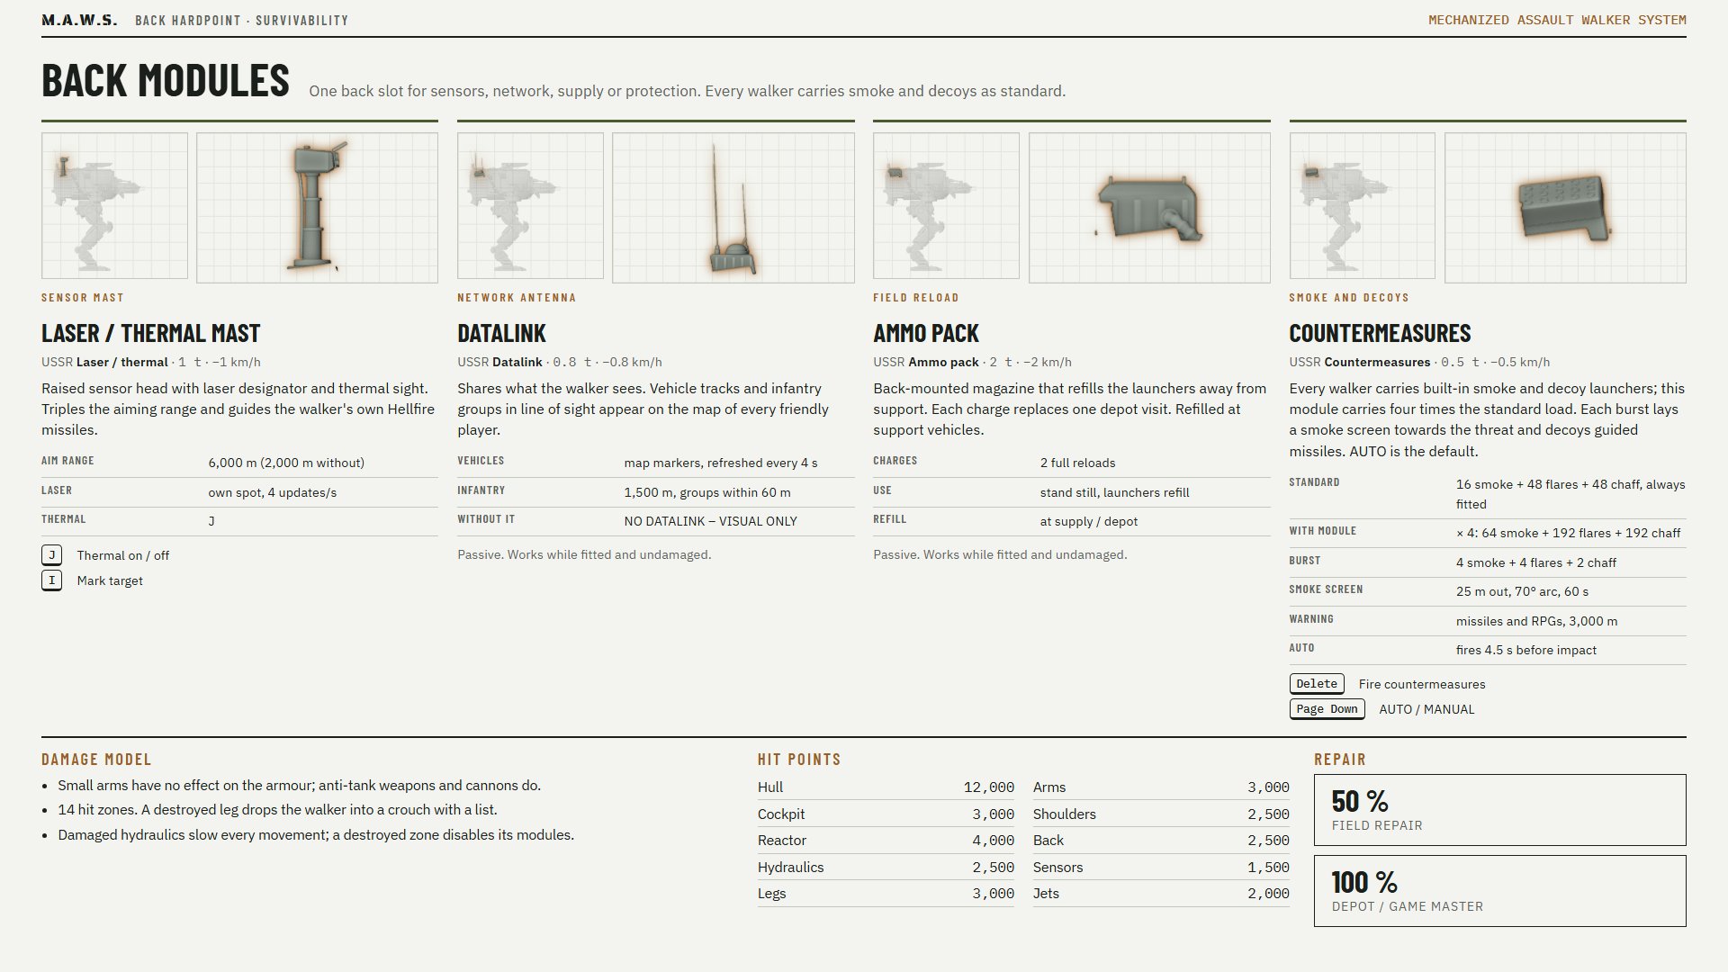Click the Burst value '4 smoke + 4 flares + 2 chaff'
The image size is (1728, 972).
[1535, 562]
